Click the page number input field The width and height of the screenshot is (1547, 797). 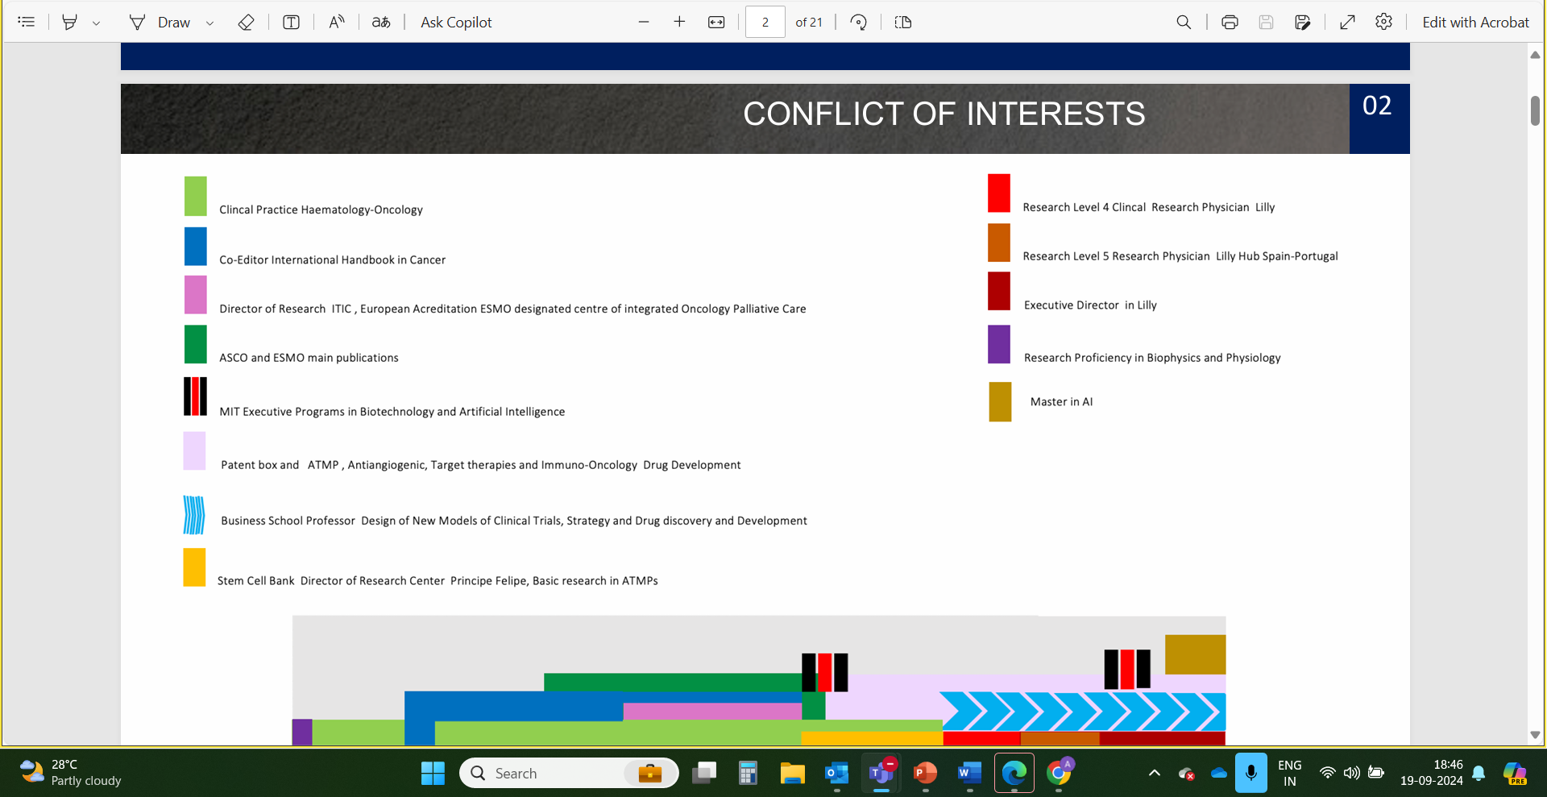pyautogui.click(x=765, y=22)
